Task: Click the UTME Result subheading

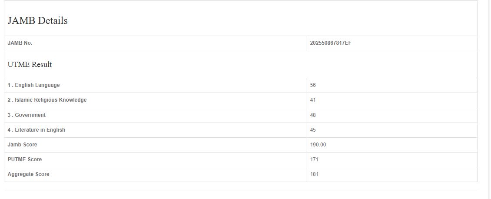Action: pyautogui.click(x=30, y=64)
